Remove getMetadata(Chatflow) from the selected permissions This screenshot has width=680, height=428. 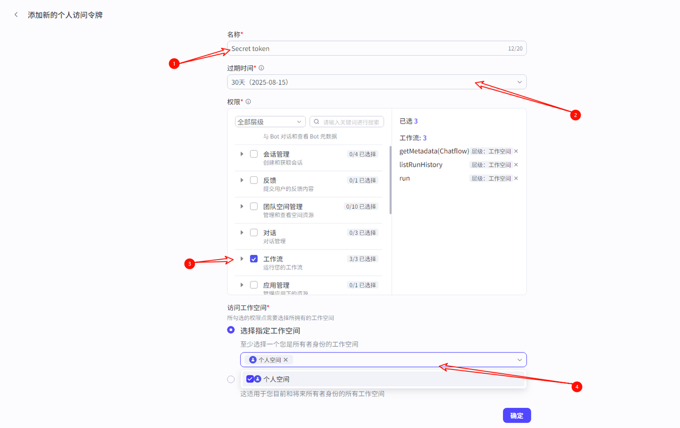pyautogui.click(x=516, y=151)
